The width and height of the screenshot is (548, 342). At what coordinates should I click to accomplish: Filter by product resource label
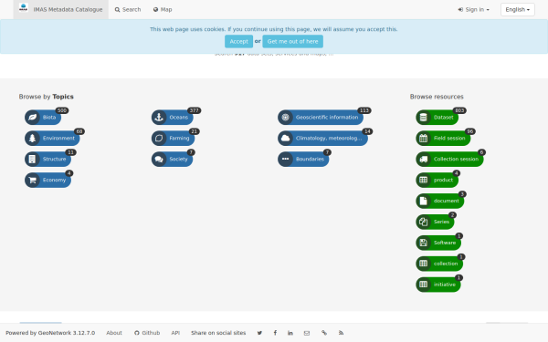[443, 180]
